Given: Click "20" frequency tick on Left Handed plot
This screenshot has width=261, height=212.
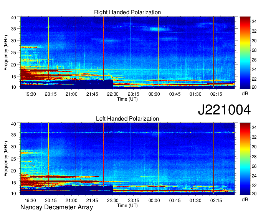Looking at the screenshot, I should (x=13, y=171).
